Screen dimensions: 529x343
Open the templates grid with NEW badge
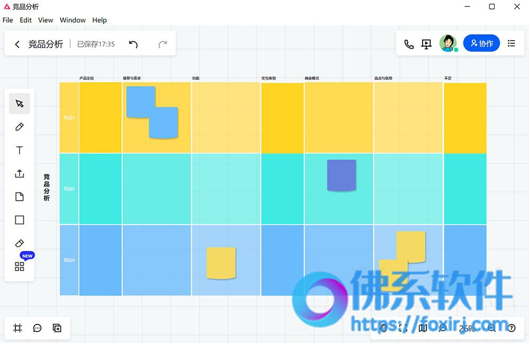tap(20, 266)
